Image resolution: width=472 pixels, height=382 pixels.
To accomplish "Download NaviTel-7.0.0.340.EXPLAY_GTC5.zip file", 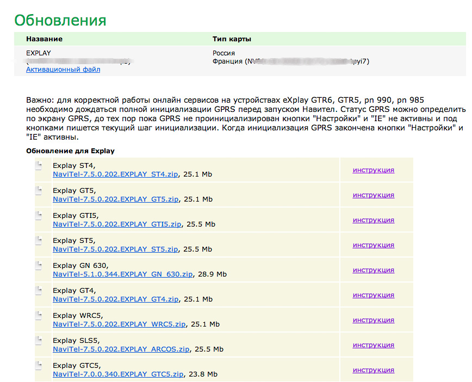I will pos(119,374).
